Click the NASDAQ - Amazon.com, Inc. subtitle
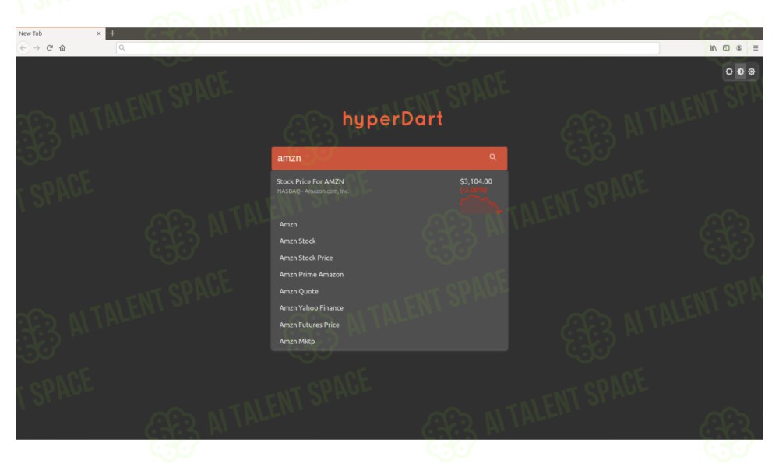779x467 pixels. click(x=313, y=191)
